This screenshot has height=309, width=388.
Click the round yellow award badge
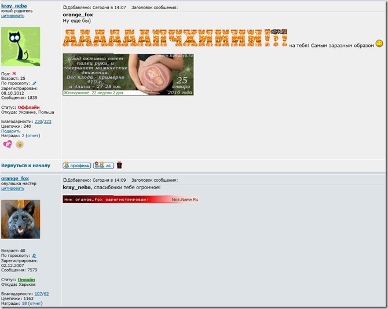tap(20, 144)
